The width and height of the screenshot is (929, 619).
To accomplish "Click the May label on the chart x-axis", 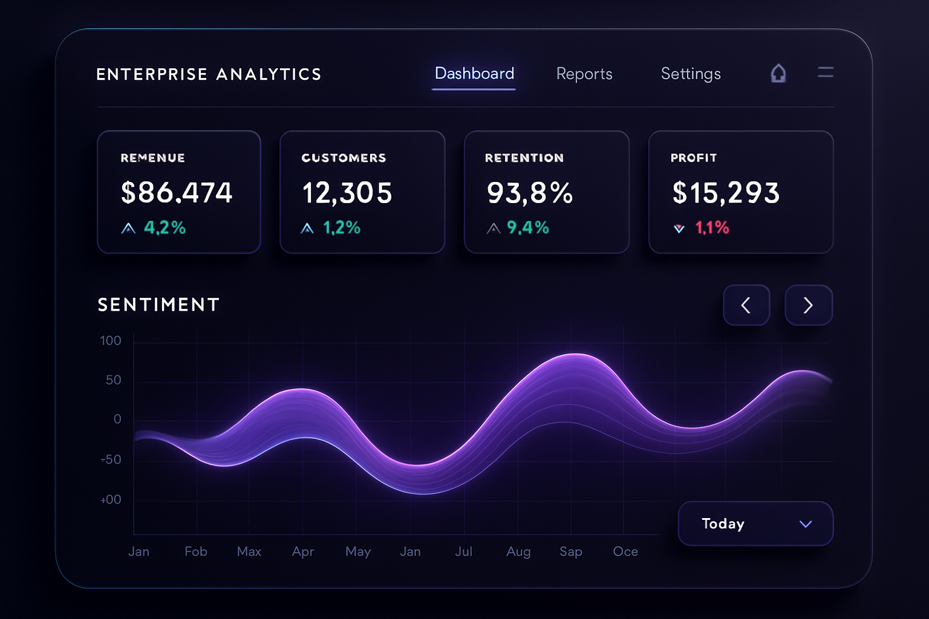I will click(357, 551).
